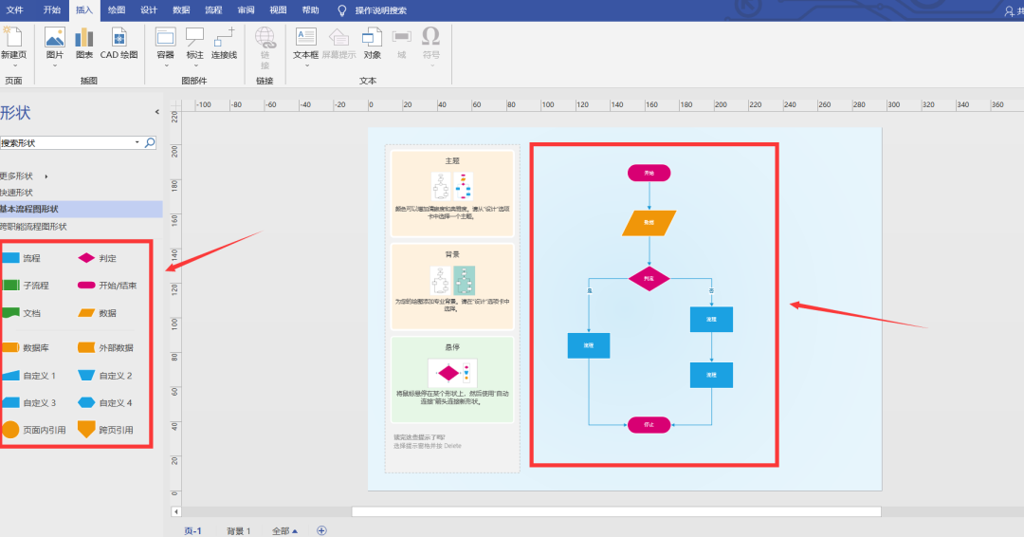The image size is (1024, 537).
Task: Add a new page with plus button
Action: click(x=321, y=530)
